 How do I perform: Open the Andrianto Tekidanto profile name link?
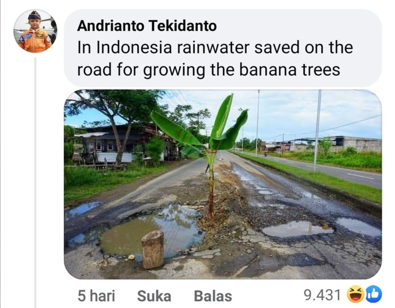(147, 26)
